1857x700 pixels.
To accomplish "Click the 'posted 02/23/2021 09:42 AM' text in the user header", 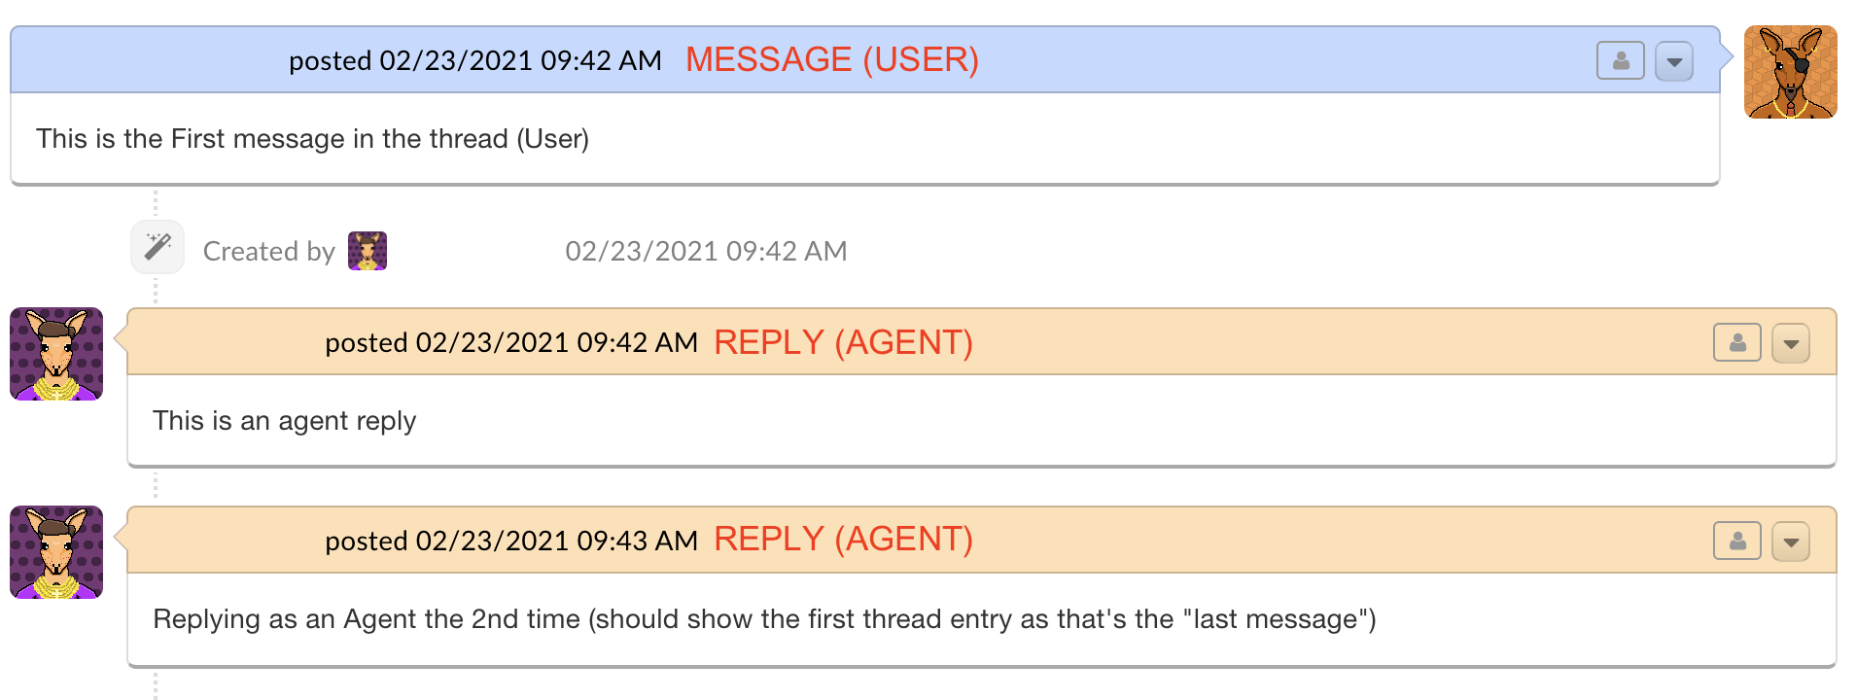I will [474, 60].
